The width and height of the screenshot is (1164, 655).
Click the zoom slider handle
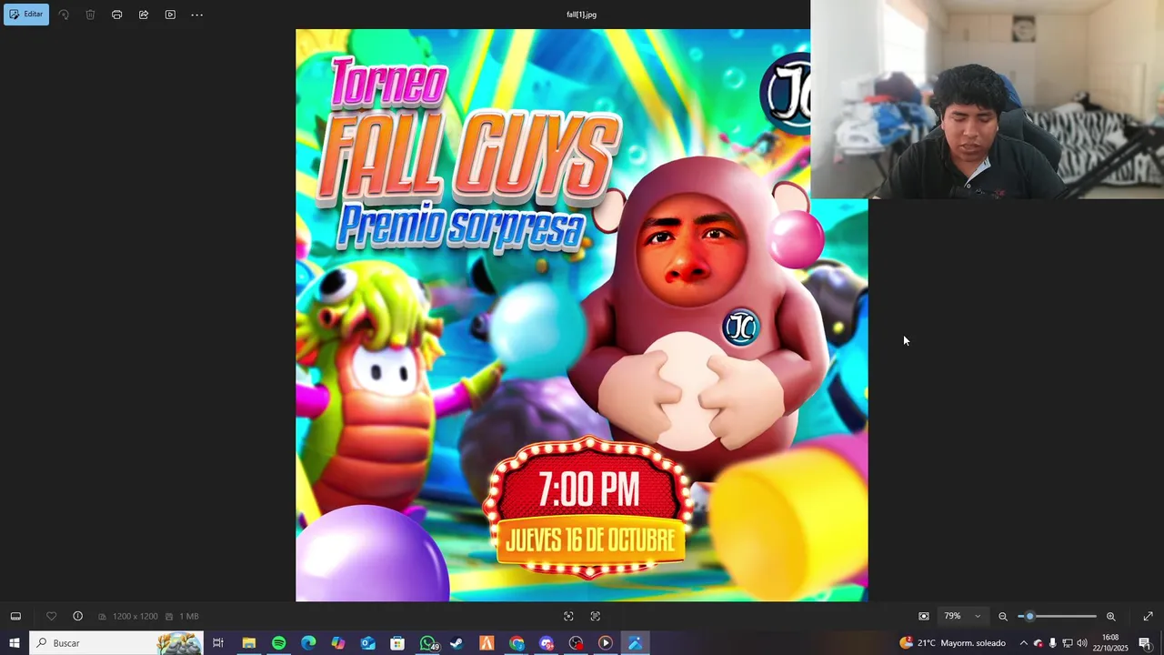pos(1029,616)
